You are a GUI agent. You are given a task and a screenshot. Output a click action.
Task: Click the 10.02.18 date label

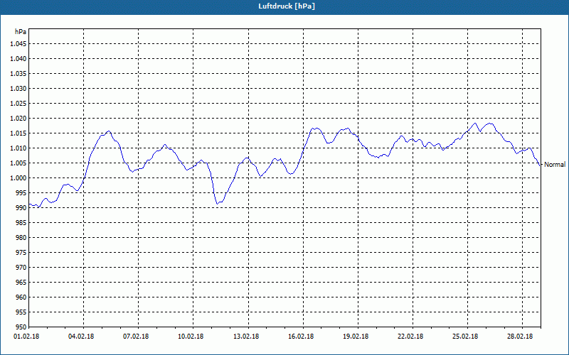click(191, 337)
